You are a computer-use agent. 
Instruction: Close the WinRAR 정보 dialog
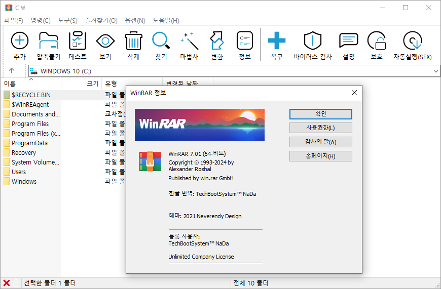(x=354, y=93)
